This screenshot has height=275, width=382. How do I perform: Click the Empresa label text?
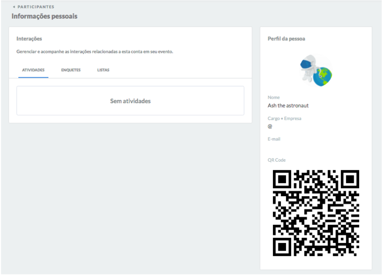[x=293, y=118]
